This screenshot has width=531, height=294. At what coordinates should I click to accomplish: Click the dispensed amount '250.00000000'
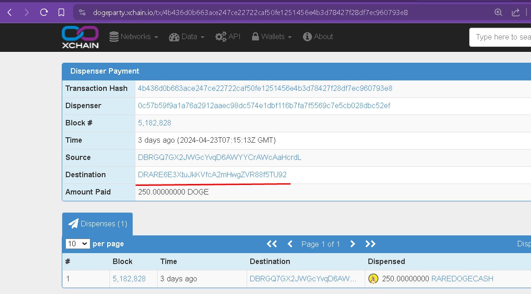406,279
